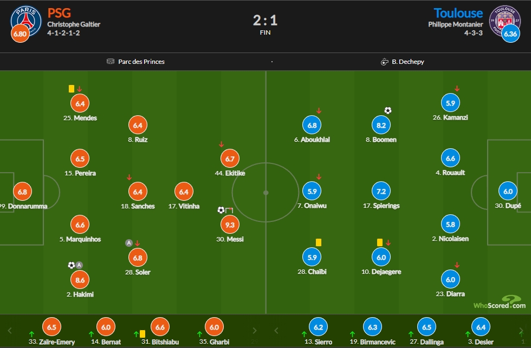Click the yellow card icon above Chaïbi
Image resolution: width=531 pixels, height=348 pixels.
pyautogui.click(x=319, y=242)
